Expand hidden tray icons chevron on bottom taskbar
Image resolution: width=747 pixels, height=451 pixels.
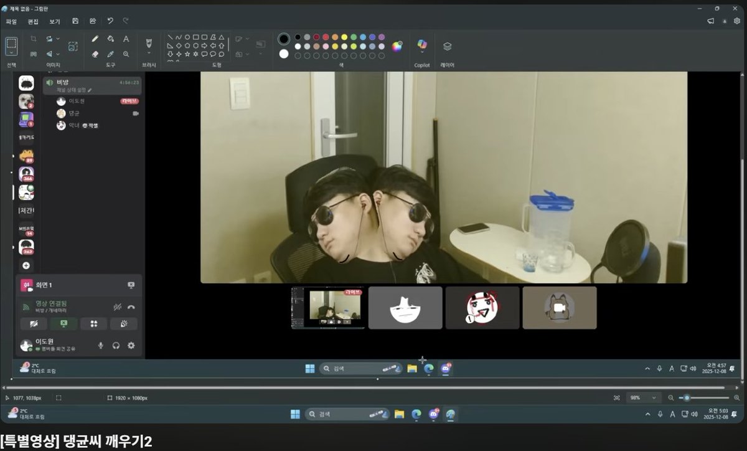point(647,414)
